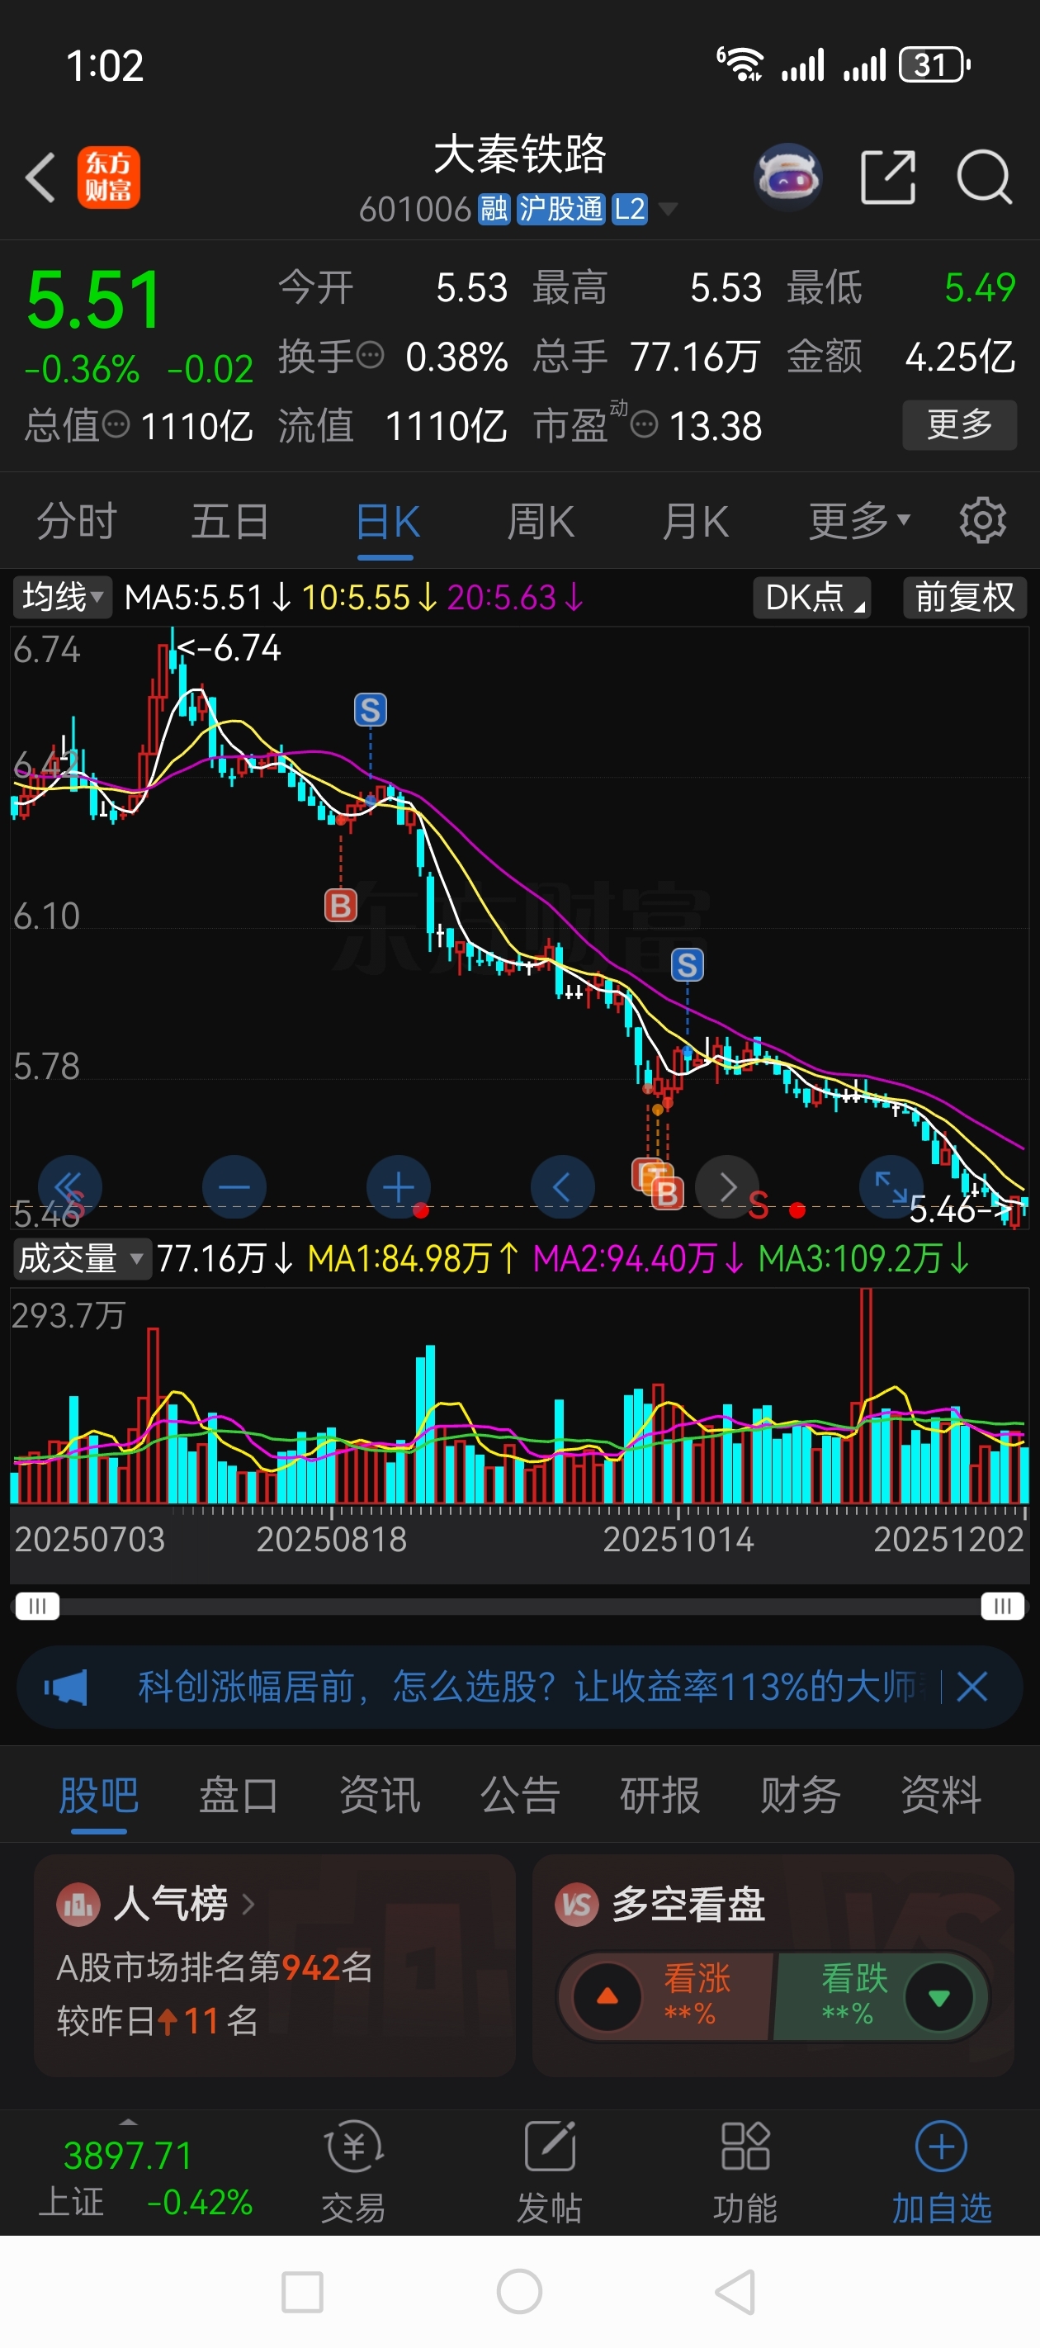Tap the L2 level badge

[629, 210]
